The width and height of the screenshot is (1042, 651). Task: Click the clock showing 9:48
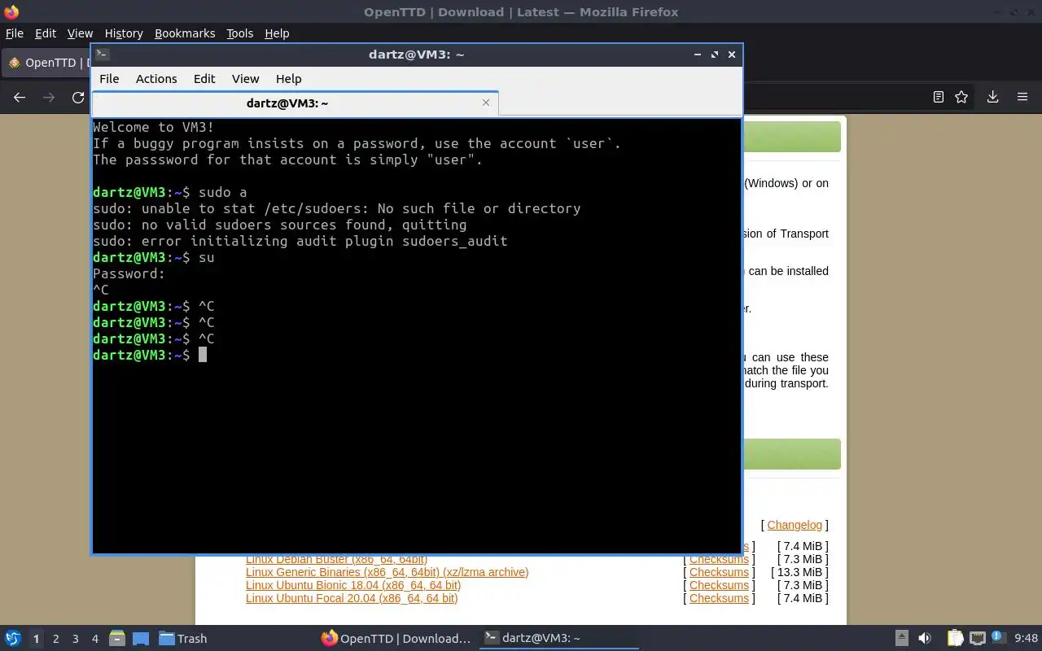pos(1026,638)
